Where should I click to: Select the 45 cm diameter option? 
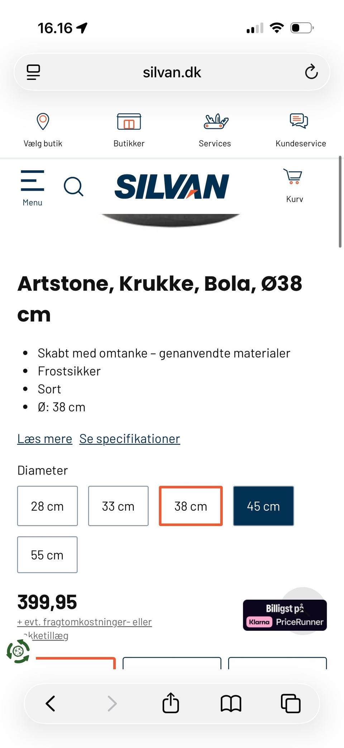[x=263, y=506]
